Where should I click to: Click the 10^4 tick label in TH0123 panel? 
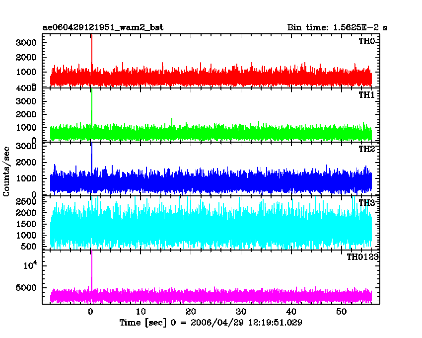pyautogui.click(x=30, y=265)
